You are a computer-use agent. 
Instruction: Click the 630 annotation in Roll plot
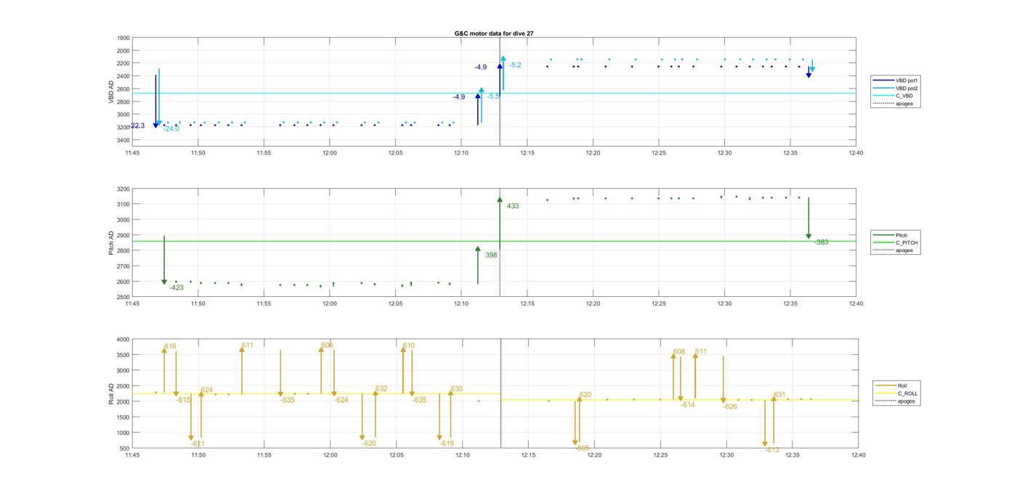[456, 389]
